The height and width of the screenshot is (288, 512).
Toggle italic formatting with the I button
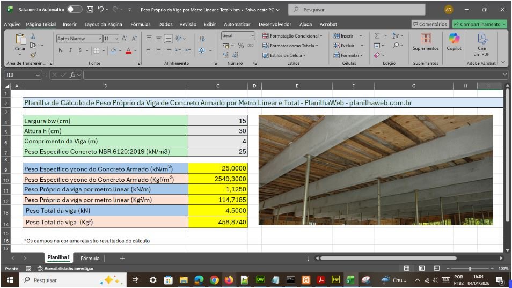click(x=70, y=50)
